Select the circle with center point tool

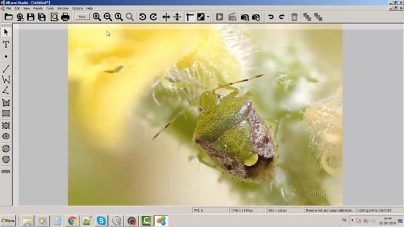coord(6,136)
